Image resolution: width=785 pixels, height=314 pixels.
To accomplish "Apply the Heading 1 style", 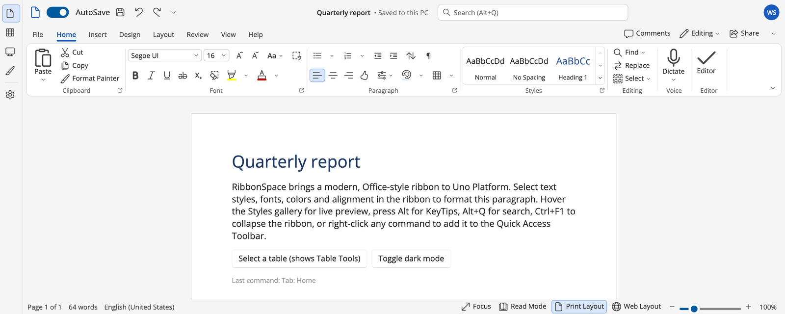I will coord(573,68).
